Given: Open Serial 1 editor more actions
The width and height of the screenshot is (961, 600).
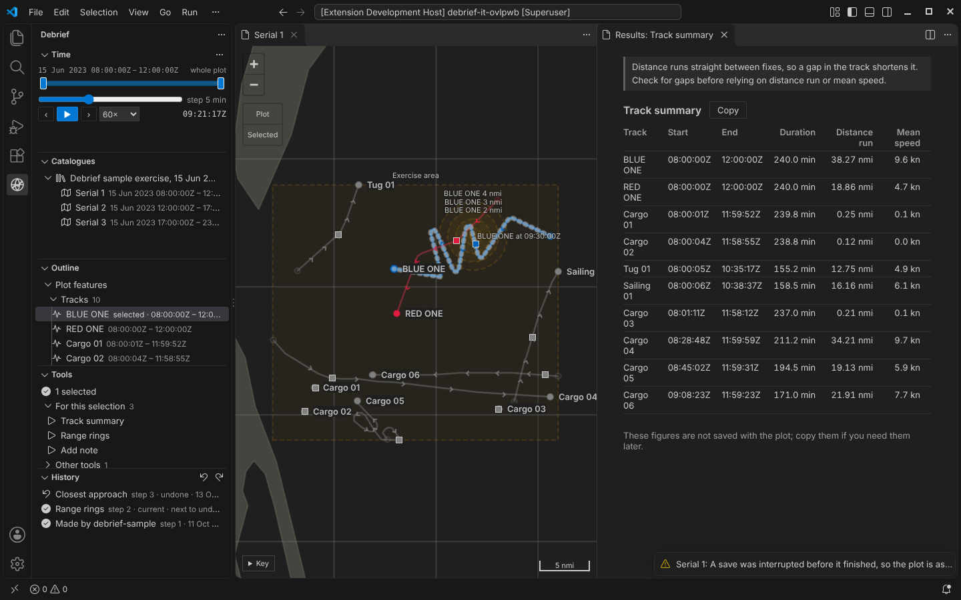Looking at the screenshot, I should (x=587, y=35).
